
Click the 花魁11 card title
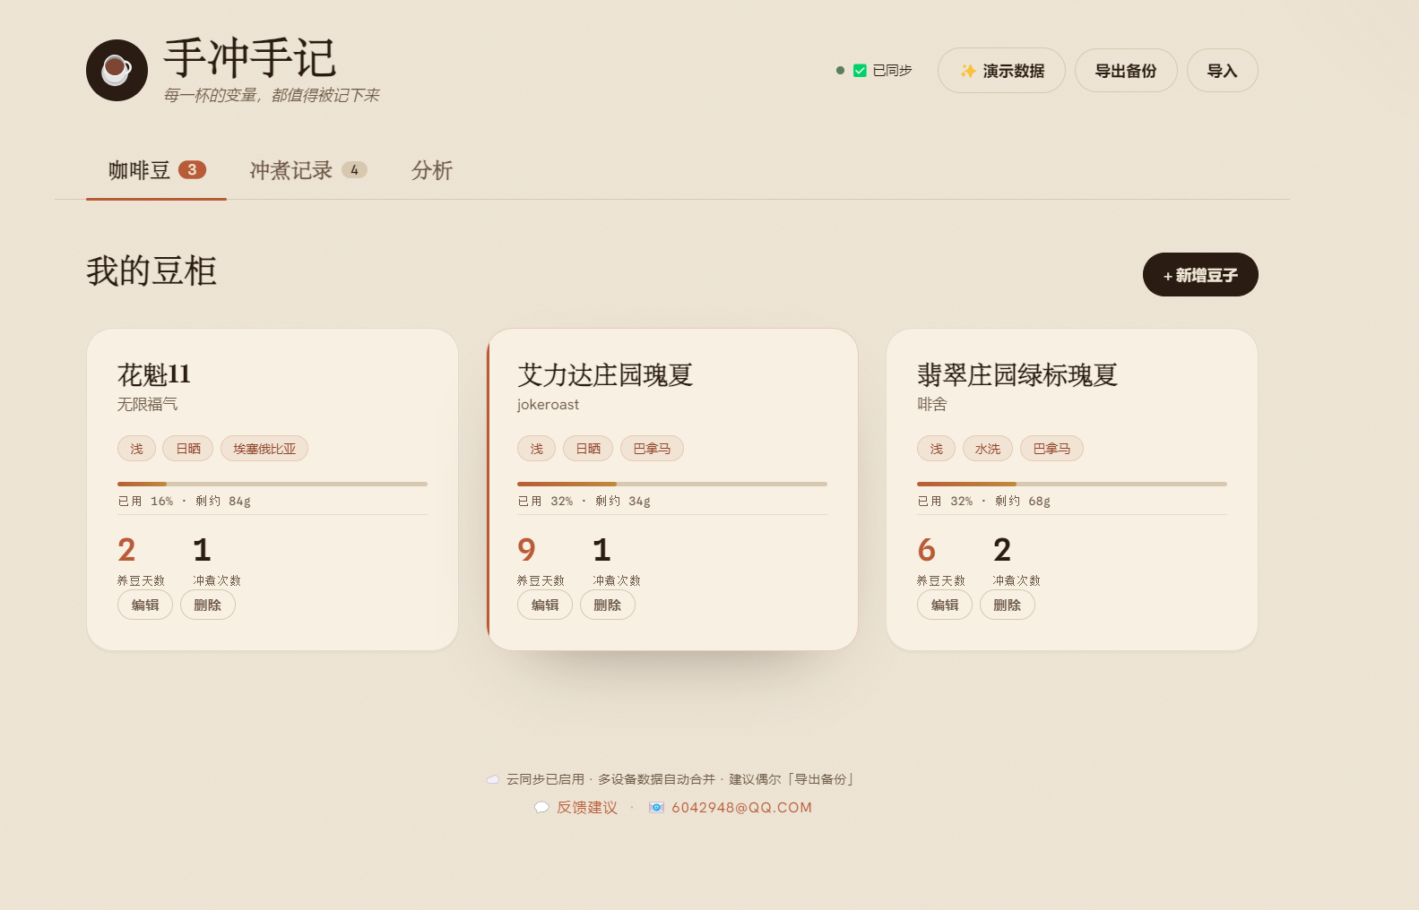[154, 374]
